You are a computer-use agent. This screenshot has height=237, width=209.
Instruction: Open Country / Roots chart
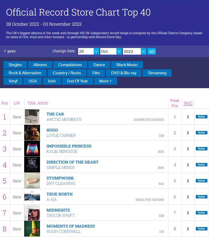(x=67, y=73)
